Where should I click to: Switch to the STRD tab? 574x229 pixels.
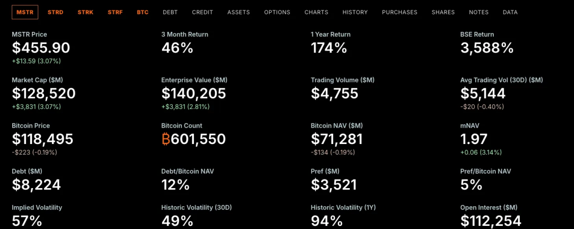pyautogui.click(x=55, y=12)
